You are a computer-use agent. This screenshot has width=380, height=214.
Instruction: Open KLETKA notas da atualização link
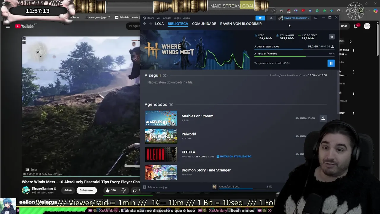click(234, 157)
